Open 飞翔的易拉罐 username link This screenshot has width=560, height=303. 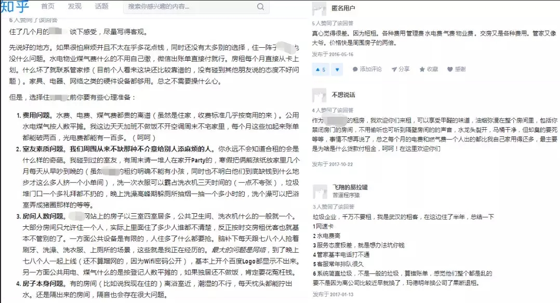[x=350, y=187]
